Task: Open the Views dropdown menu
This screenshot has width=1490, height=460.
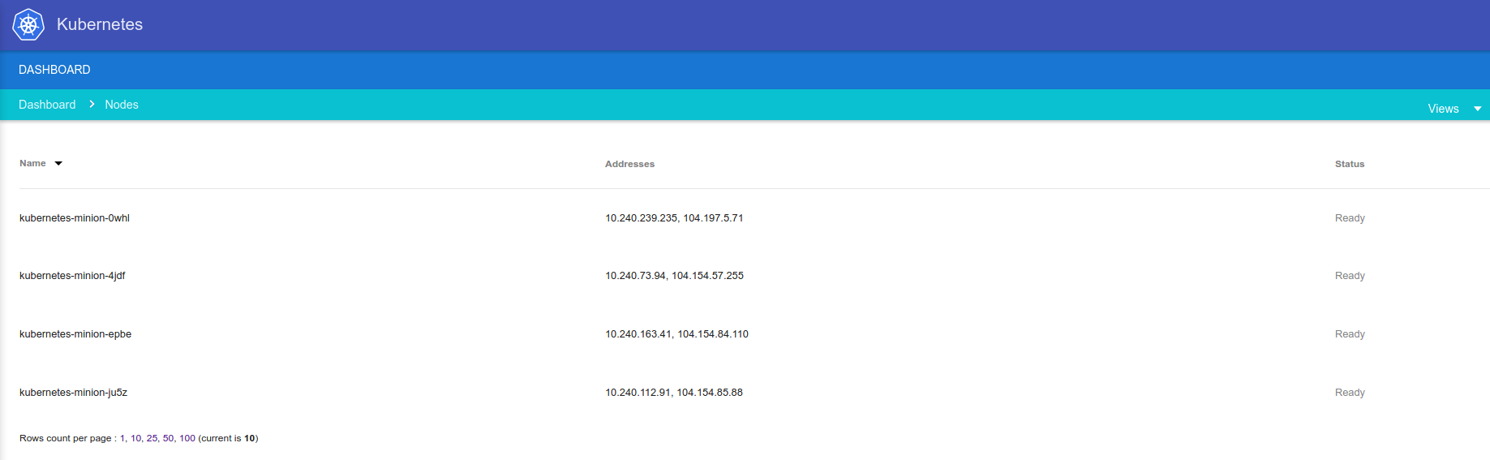Action: 1443,109
